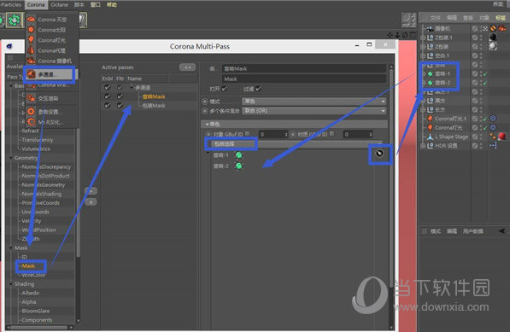Start 交互渲染 interactive rendering entry
This screenshot has width=510, height=332.
click(48, 98)
